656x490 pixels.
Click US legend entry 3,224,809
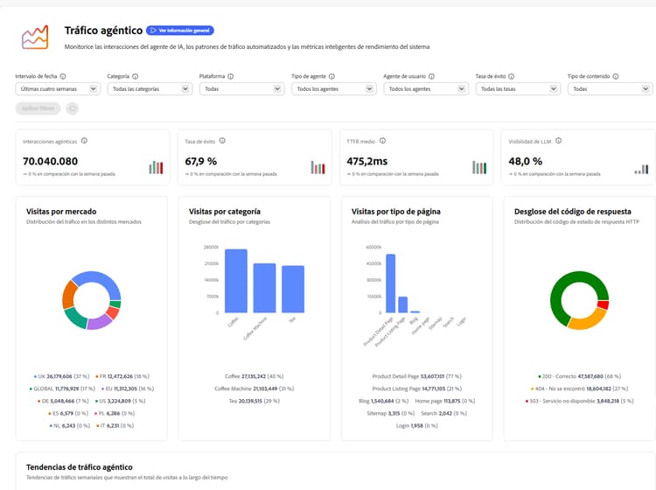120,401
